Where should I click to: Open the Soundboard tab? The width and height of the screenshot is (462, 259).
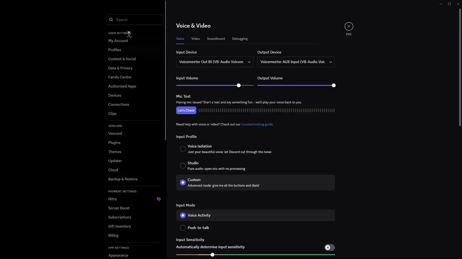216,39
